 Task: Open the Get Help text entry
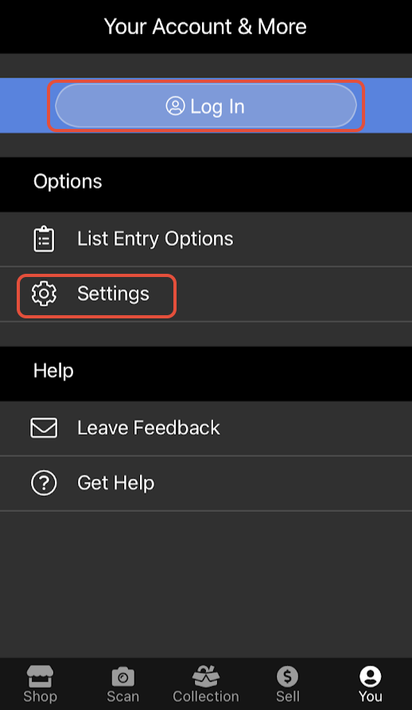(x=116, y=483)
